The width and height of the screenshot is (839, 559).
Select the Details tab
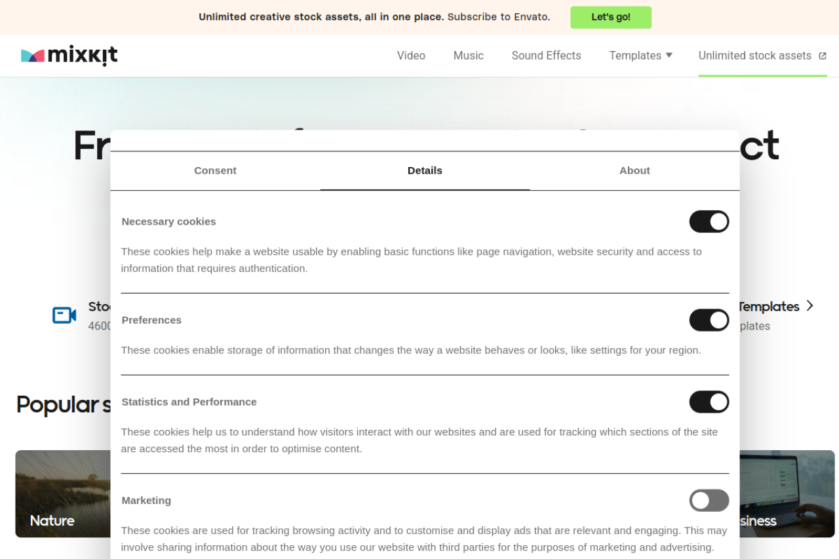pyautogui.click(x=425, y=170)
